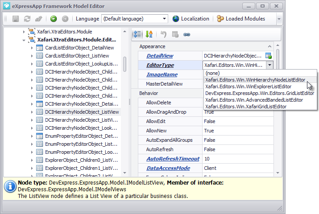Click tree scrollbar down arrow
Screen dimensions: 319x214
[x=125, y=173]
